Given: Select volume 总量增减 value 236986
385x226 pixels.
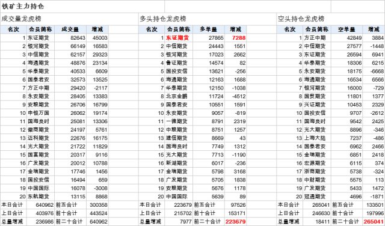Looking at the screenshot, I should (45, 221).
